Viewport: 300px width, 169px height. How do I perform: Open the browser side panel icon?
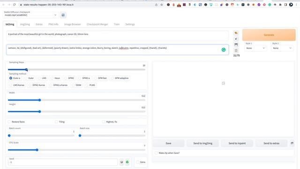pyautogui.click(x=285, y=5)
